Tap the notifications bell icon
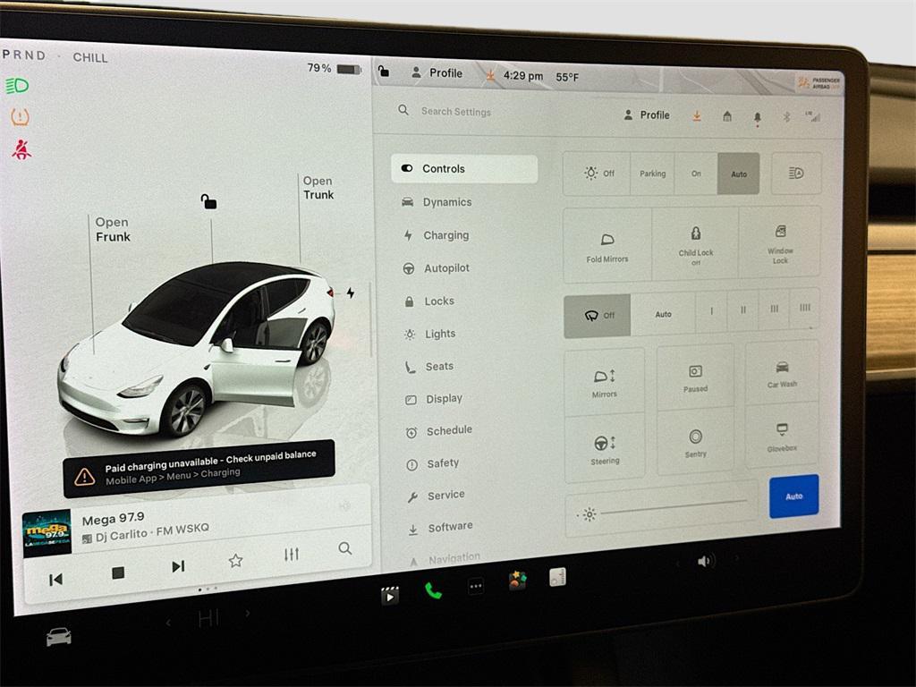 click(x=756, y=115)
